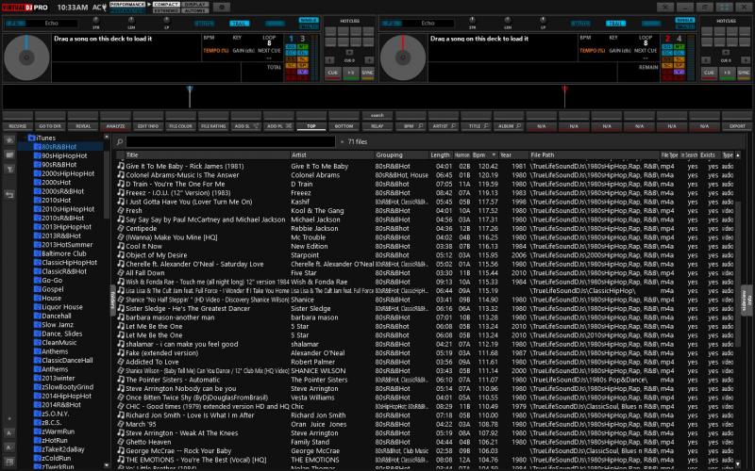Open the Echo effect selector on left deck
755x471 pixels.
52,23
